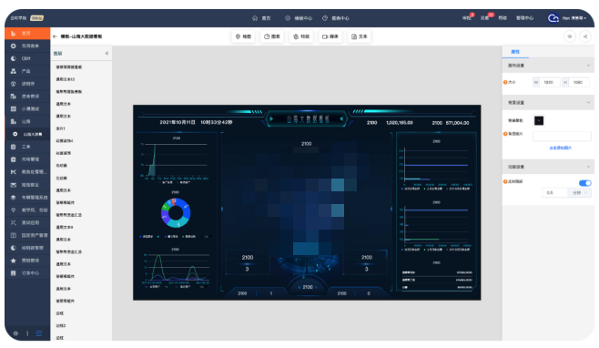Click the back arrow beside the dashboard title
Viewport: 599px width, 348px height.
click(x=55, y=36)
